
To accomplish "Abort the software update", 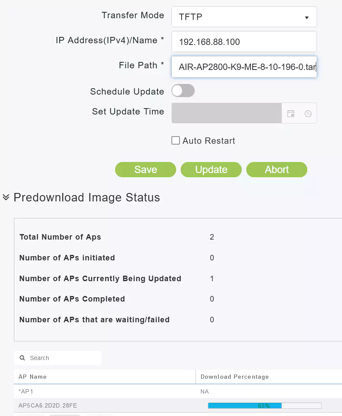I will [277, 170].
